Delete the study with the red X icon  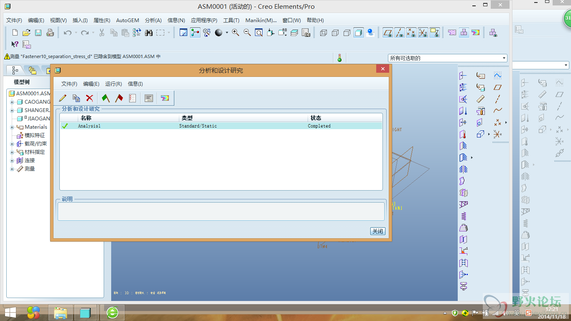(89, 98)
